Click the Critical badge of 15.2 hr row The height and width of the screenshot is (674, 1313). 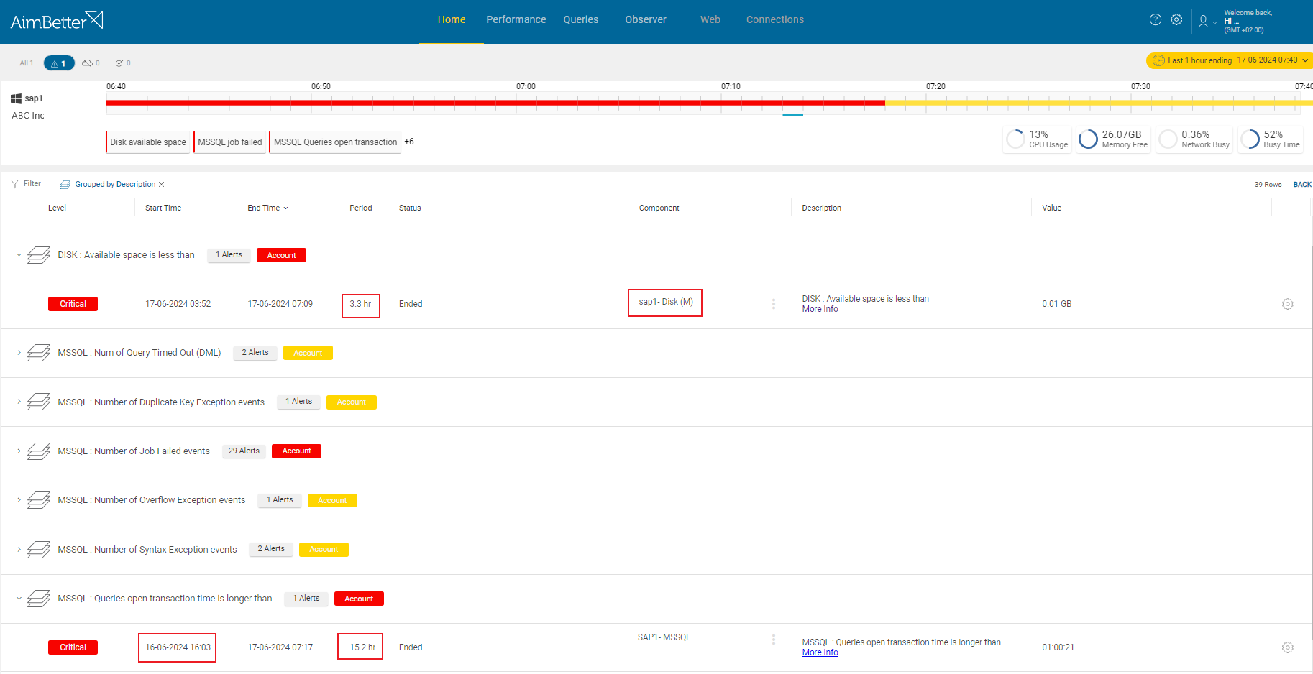[73, 647]
